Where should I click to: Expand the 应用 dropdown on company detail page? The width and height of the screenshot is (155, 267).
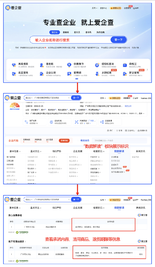(103, 98)
